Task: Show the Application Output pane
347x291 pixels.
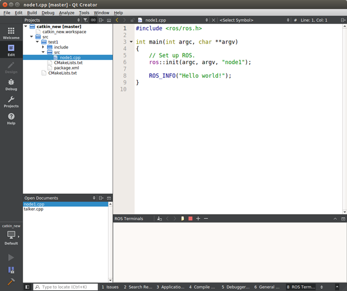Action: click(170, 287)
